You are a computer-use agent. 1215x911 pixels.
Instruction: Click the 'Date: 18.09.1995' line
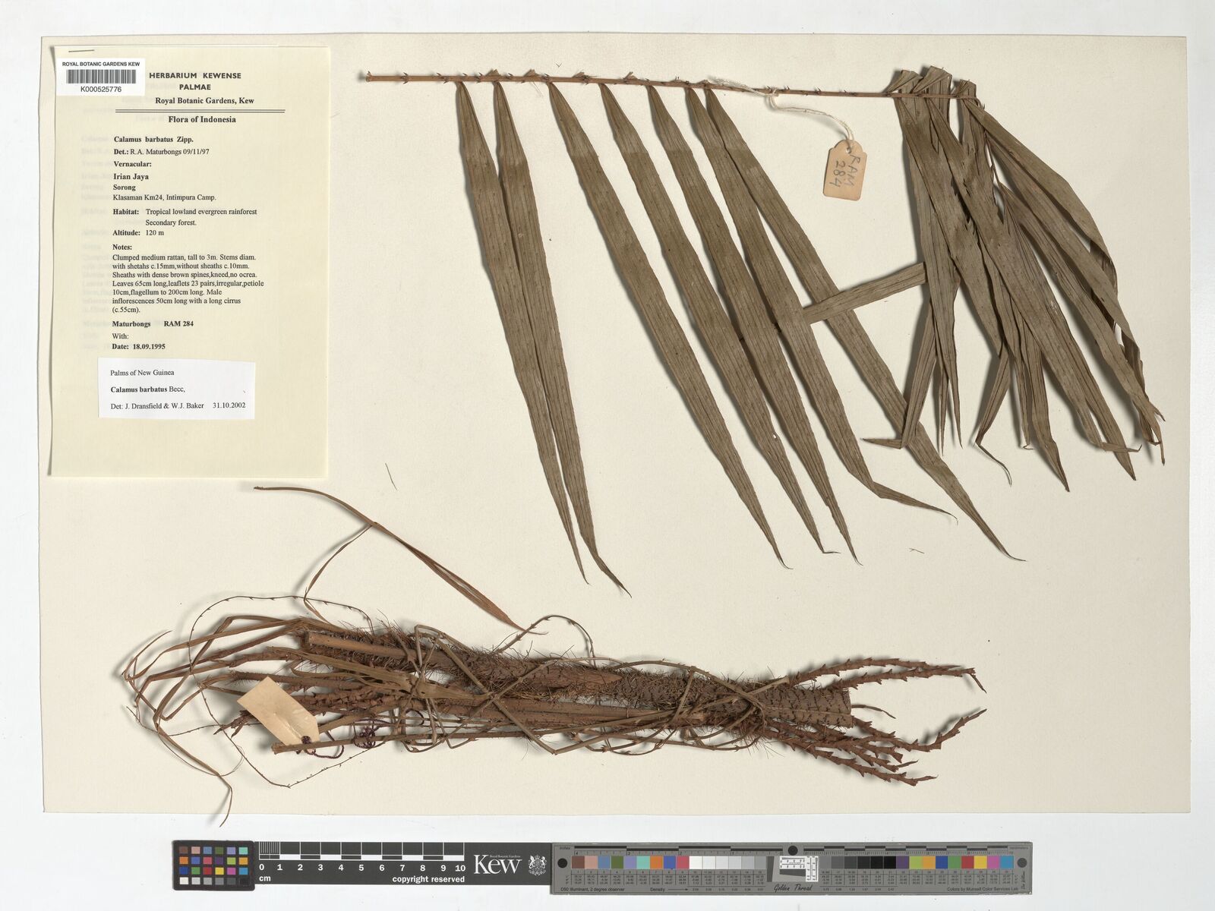pyautogui.click(x=138, y=346)
